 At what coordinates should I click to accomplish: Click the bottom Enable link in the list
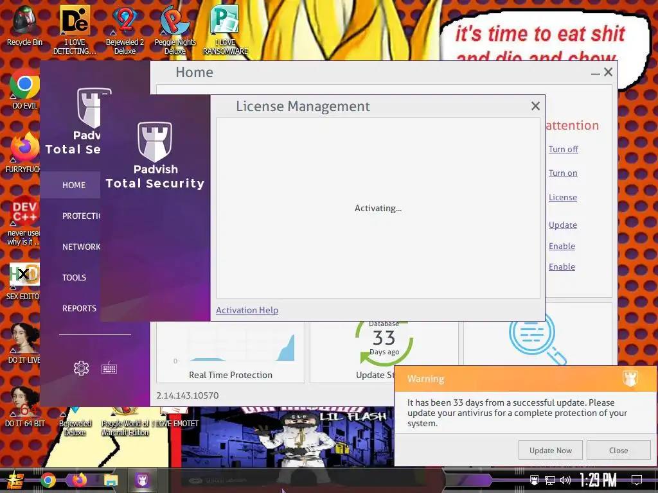click(562, 266)
